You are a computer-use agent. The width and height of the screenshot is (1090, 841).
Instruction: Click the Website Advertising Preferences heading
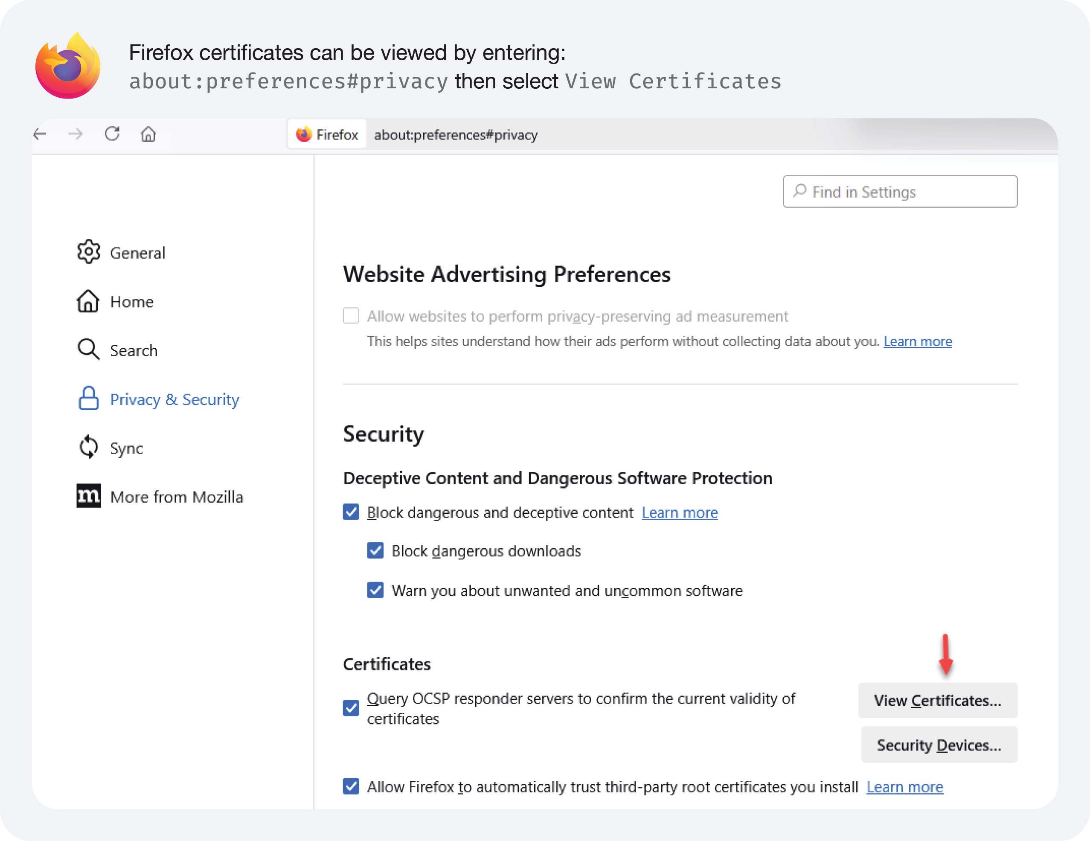pyautogui.click(x=506, y=274)
